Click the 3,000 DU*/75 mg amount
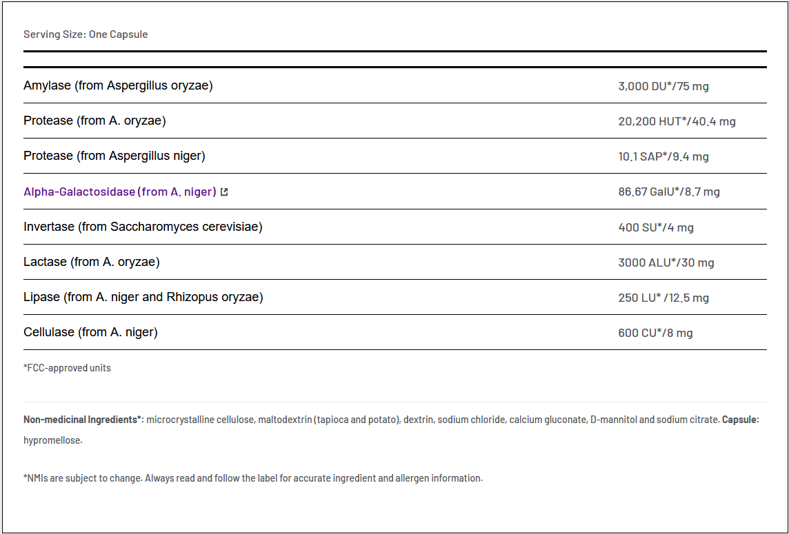Screen dimensions: 789x534 click(663, 86)
